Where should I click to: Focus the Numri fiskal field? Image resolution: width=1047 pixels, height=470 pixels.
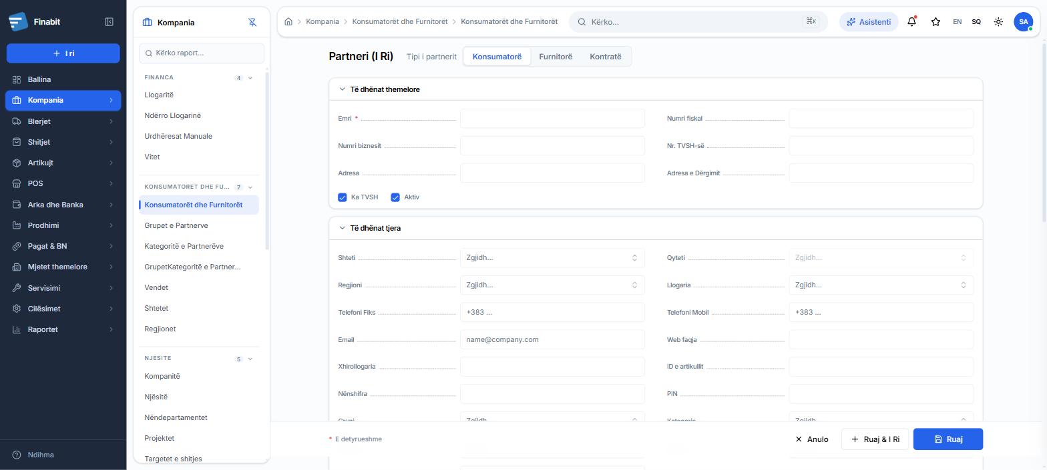point(881,119)
